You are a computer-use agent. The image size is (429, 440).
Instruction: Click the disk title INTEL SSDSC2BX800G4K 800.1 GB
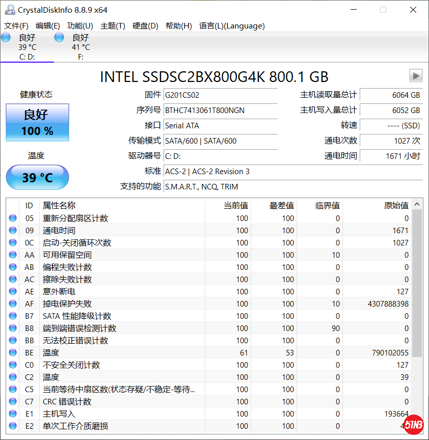pos(214,76)
